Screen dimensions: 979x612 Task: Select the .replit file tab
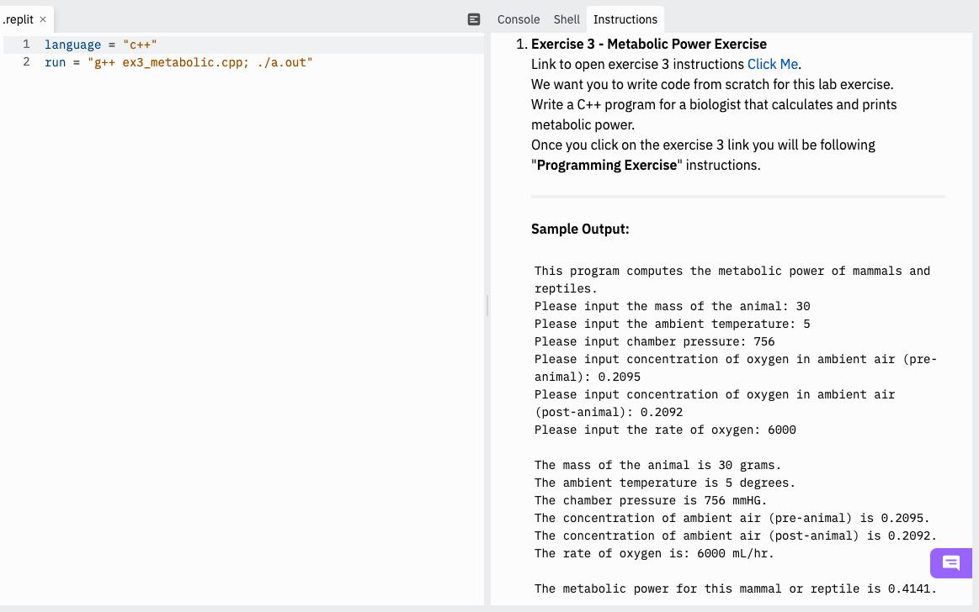click(x=19, y=18)
